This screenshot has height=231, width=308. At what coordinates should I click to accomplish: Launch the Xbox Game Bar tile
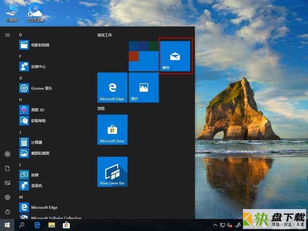point(112,172)
